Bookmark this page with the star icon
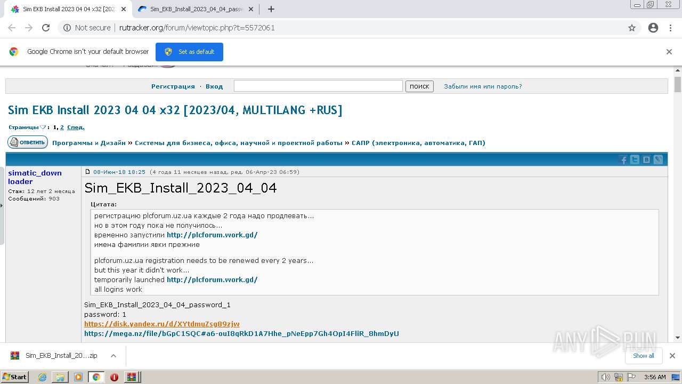This screenshot has height=384, width=682. [632, 28]
